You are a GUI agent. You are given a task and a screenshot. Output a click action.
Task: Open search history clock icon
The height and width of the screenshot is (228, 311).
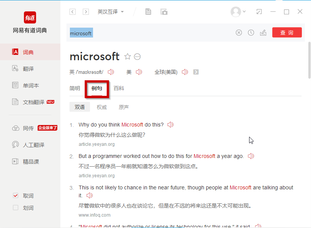251,33
